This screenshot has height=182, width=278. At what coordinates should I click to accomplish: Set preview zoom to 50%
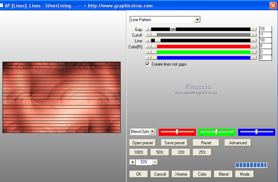(x=160, y=152)
